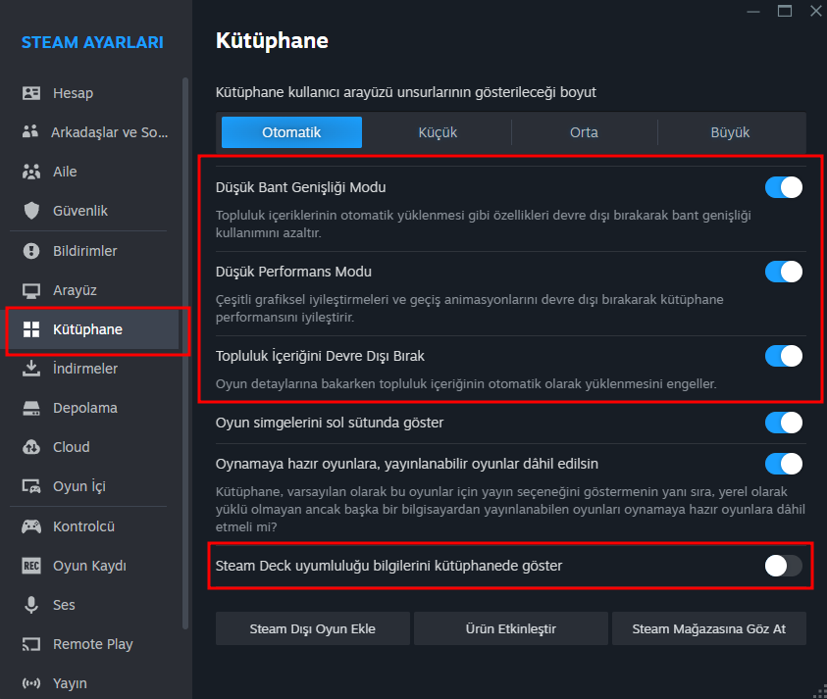Enable Steam Deck uyumluluğu bilgilerini göster
This screenshot has height=699, width=827.
(784, 566)
